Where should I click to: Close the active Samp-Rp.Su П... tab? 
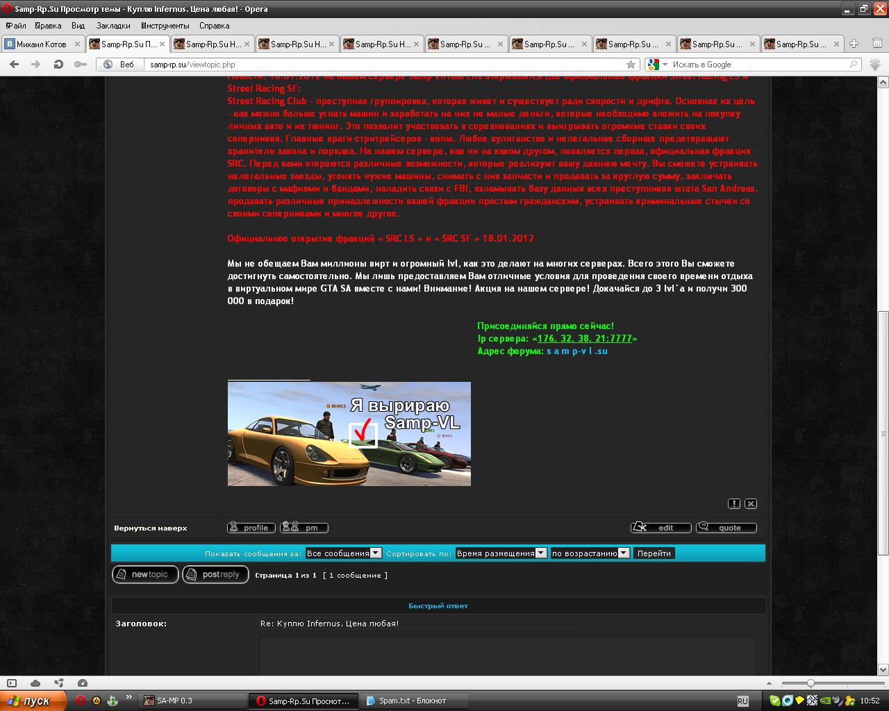click(x=162, y=44)
